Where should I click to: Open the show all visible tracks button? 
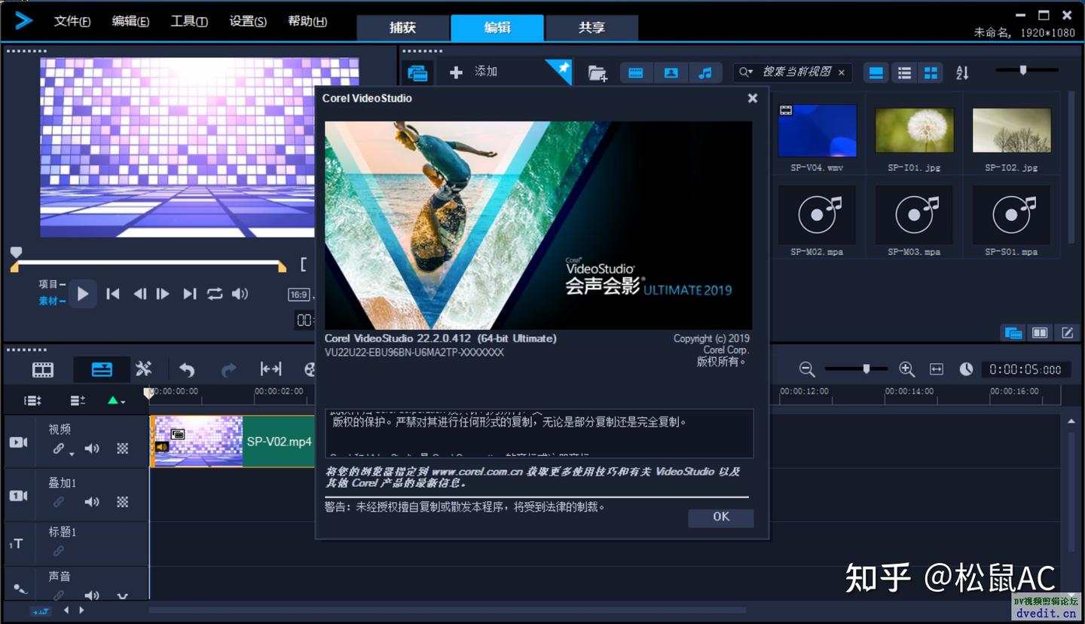point(32,401)
